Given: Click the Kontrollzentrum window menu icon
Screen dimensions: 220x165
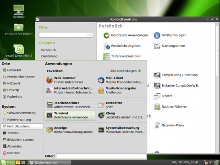Looking at the screenshot, I should (38, 19).
